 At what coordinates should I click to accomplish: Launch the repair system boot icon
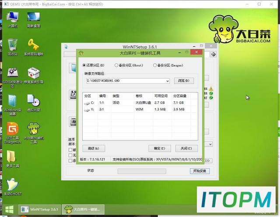pyautogui.click(x=34, y=75)
